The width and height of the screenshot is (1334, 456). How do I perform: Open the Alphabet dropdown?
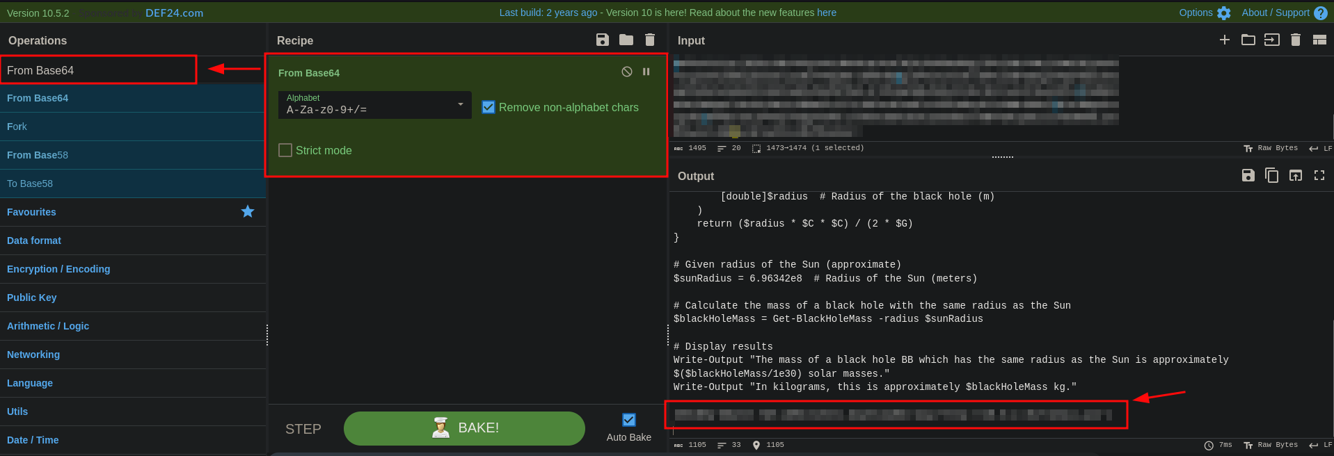[374, 105]
